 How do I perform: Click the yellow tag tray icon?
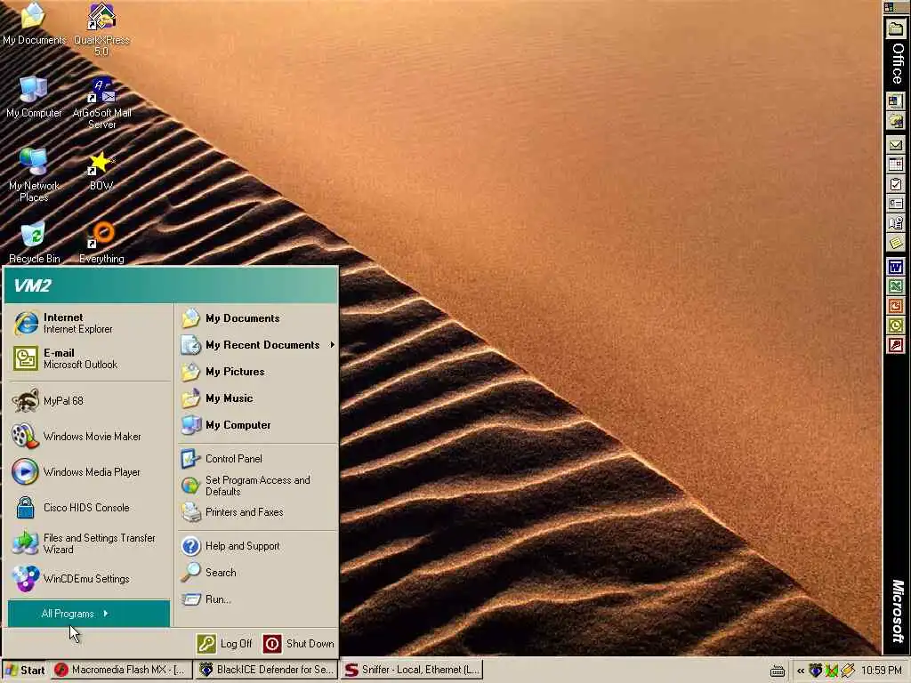click(847, 671)
